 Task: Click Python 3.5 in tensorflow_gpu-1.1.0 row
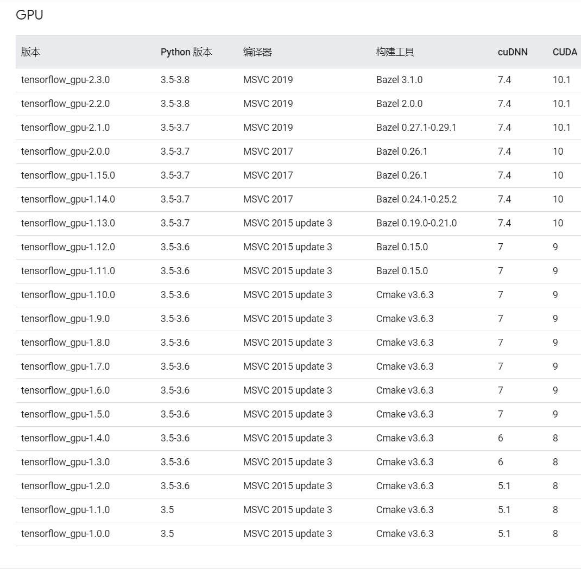pyautogui.click(x=167, y=510)
